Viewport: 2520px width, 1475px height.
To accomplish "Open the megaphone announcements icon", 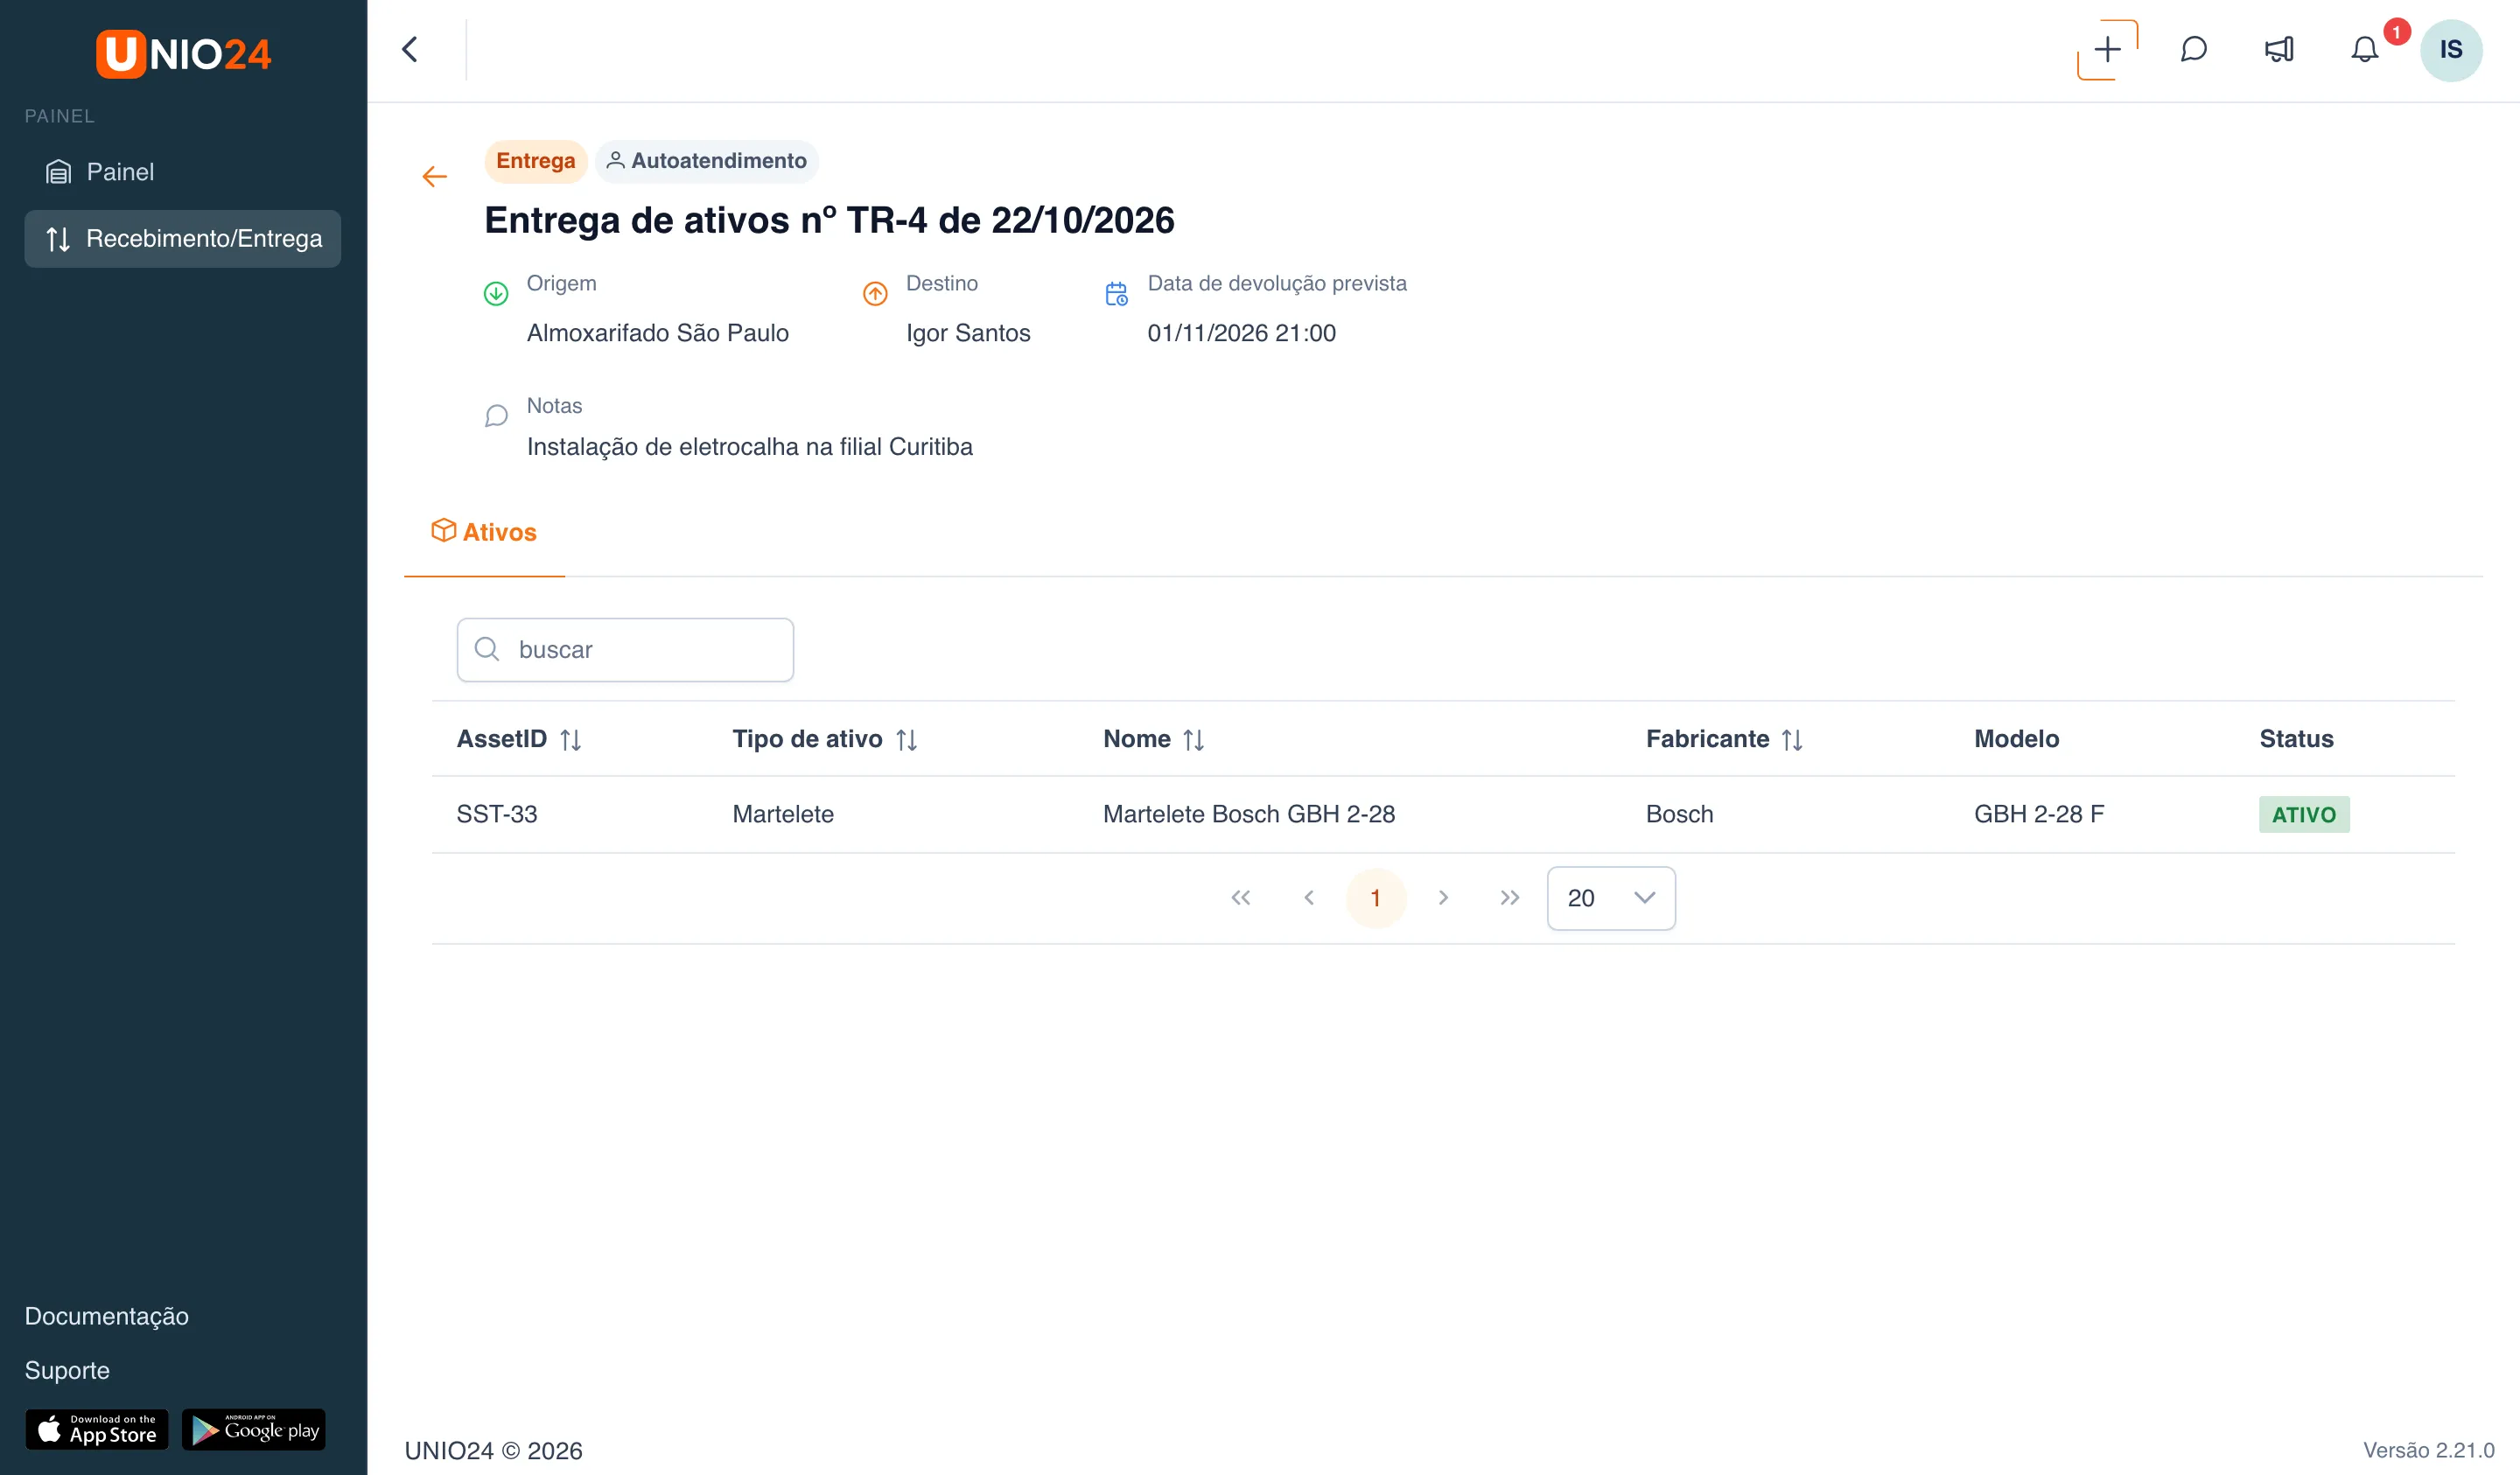I will (x=2279, y=50).
